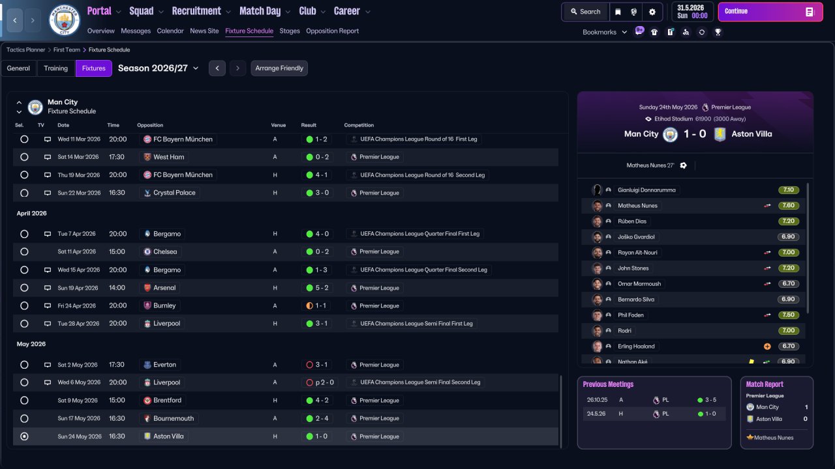
Task: Click Aston Villa badge in match header
Action: [x=720, y=134]
